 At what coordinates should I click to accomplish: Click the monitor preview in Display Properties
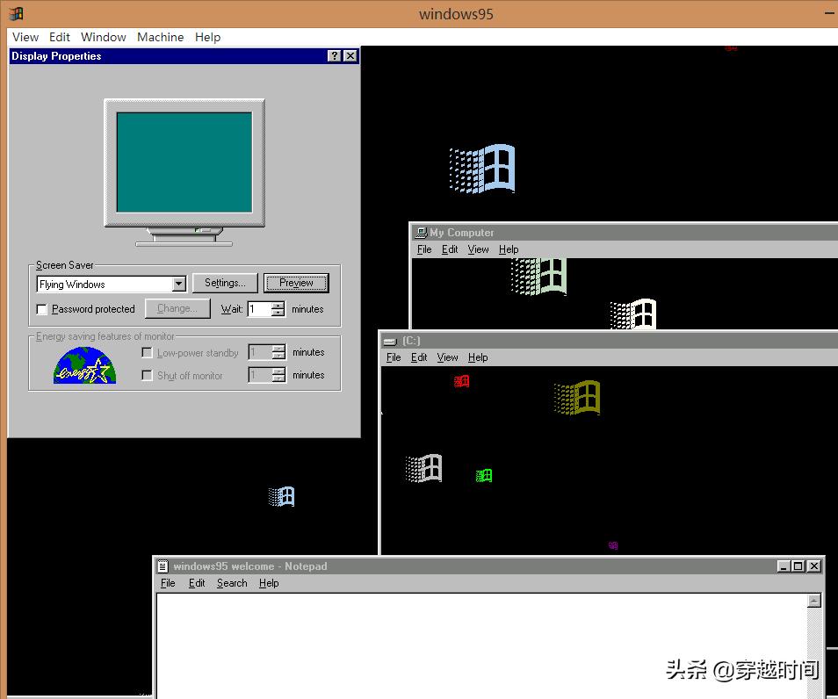pyautogui.click(x=184, y=171)
